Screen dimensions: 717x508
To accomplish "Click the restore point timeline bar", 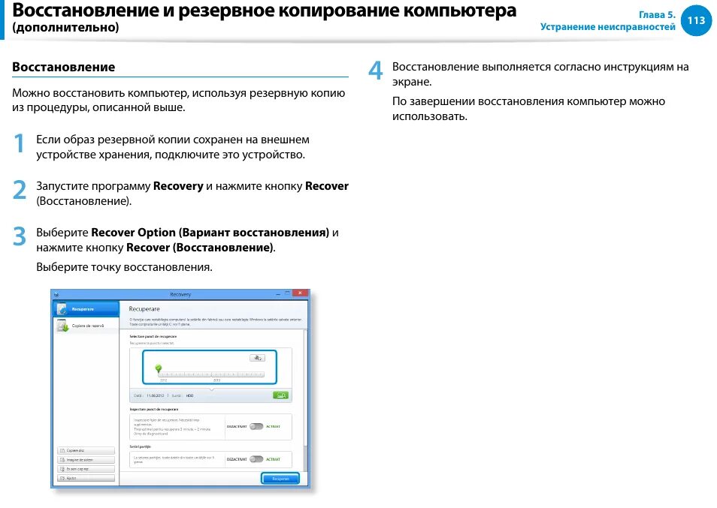I will point(210,374).
